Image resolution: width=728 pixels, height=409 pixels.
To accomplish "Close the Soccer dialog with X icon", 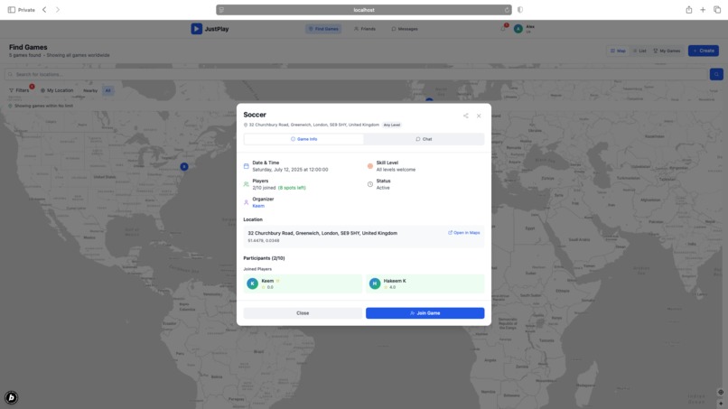I will (x=479, y=116).
